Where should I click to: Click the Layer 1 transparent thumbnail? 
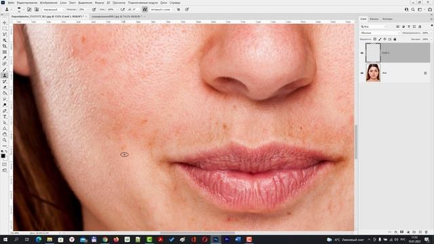coord(373,53)
